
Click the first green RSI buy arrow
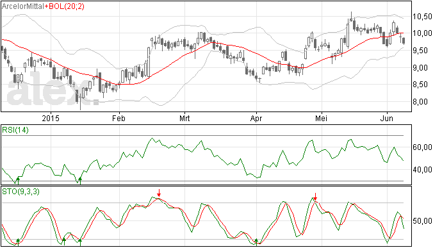pos(19,181)
